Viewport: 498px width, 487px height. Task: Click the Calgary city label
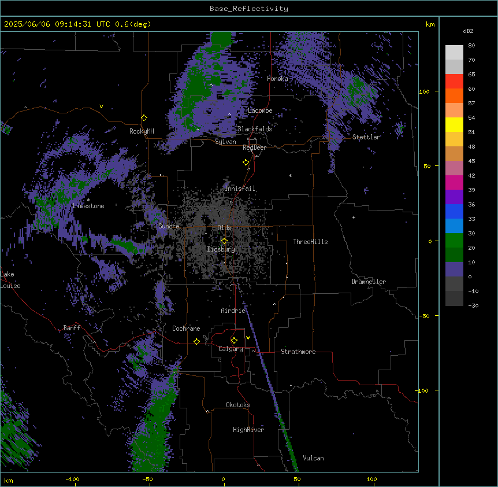(x=231, y=349)
